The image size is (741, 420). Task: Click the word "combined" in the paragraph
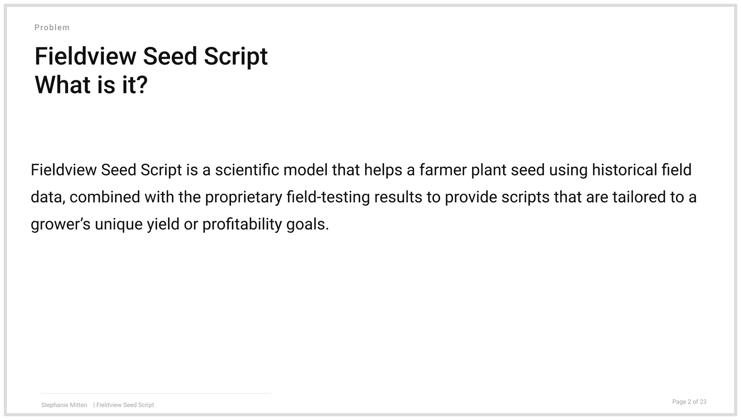click(105, 197)
